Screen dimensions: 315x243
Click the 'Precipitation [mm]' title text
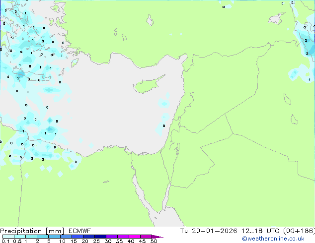tap(32, 231)
